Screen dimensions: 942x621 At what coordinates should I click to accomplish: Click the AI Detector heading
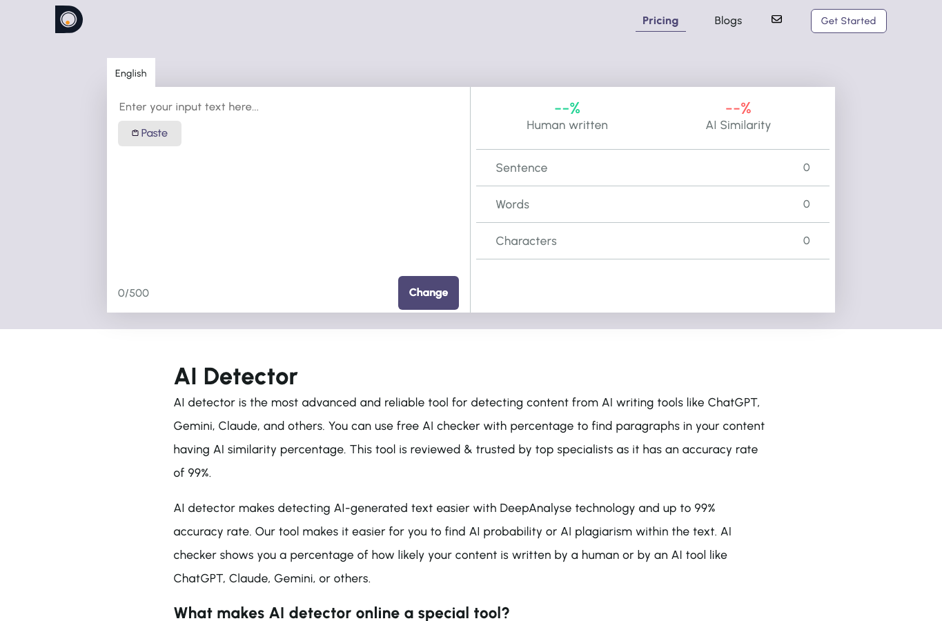(x=236, y=376)
